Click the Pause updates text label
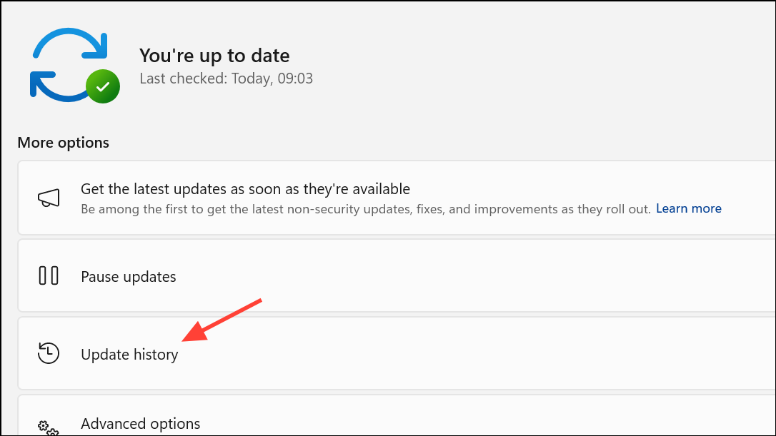Viewport: 776px width, 436px height. pyautogui.click(x=128, y=276)
